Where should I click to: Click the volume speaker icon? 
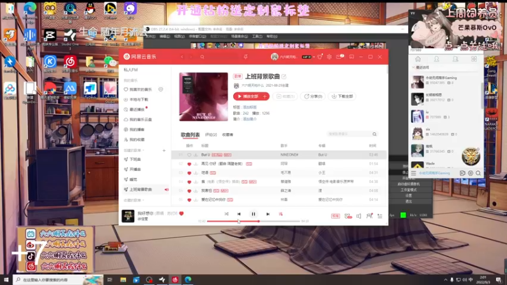359,216
